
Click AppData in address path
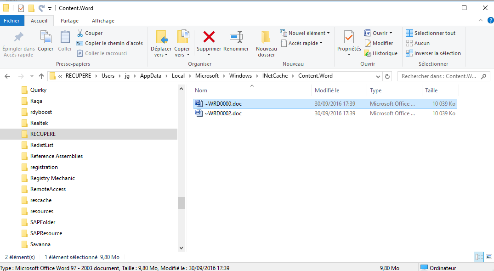(151, 76)
